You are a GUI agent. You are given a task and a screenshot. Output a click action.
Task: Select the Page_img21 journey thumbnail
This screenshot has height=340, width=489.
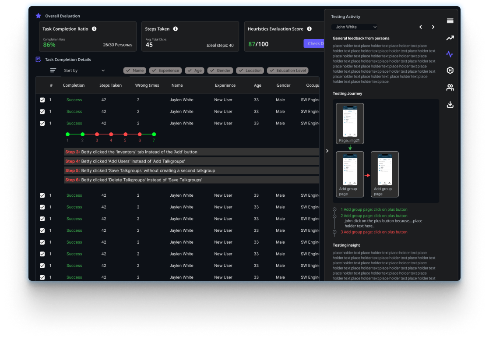350,123
